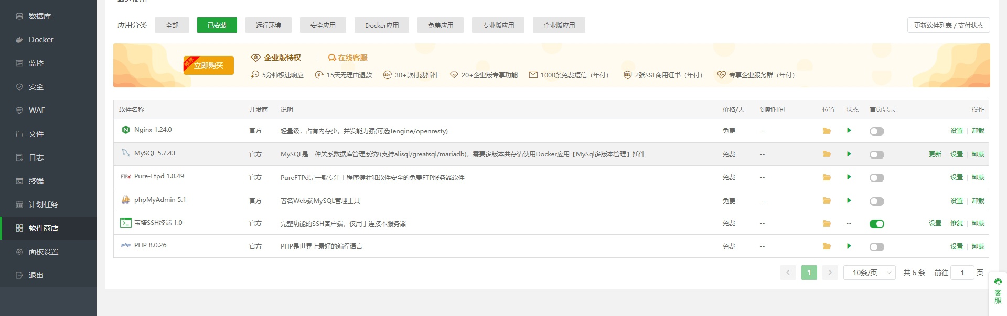Viewport: 1007px width, 316px height.
Task: Click the 数据库 sidebar database icon
Action: click(19, 16)
